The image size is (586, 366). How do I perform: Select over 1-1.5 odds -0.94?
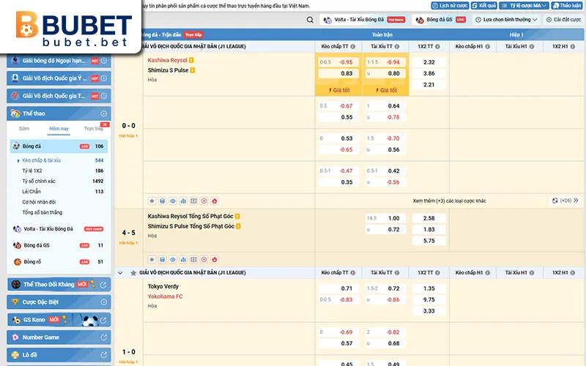point(385,62)
